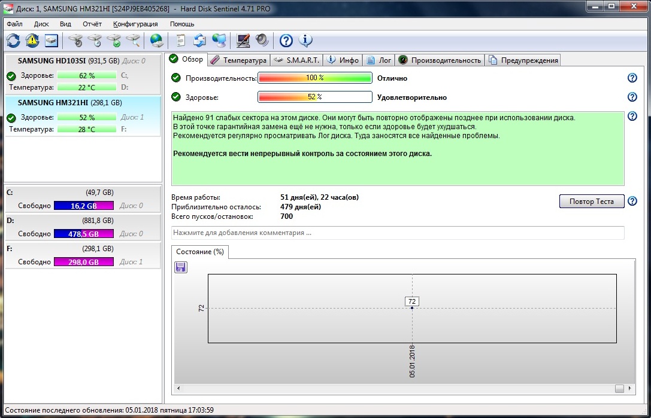Open help via blue question mark toolbar icon
The width and height of the screenshot is (651, 418).
pos(286,41)
